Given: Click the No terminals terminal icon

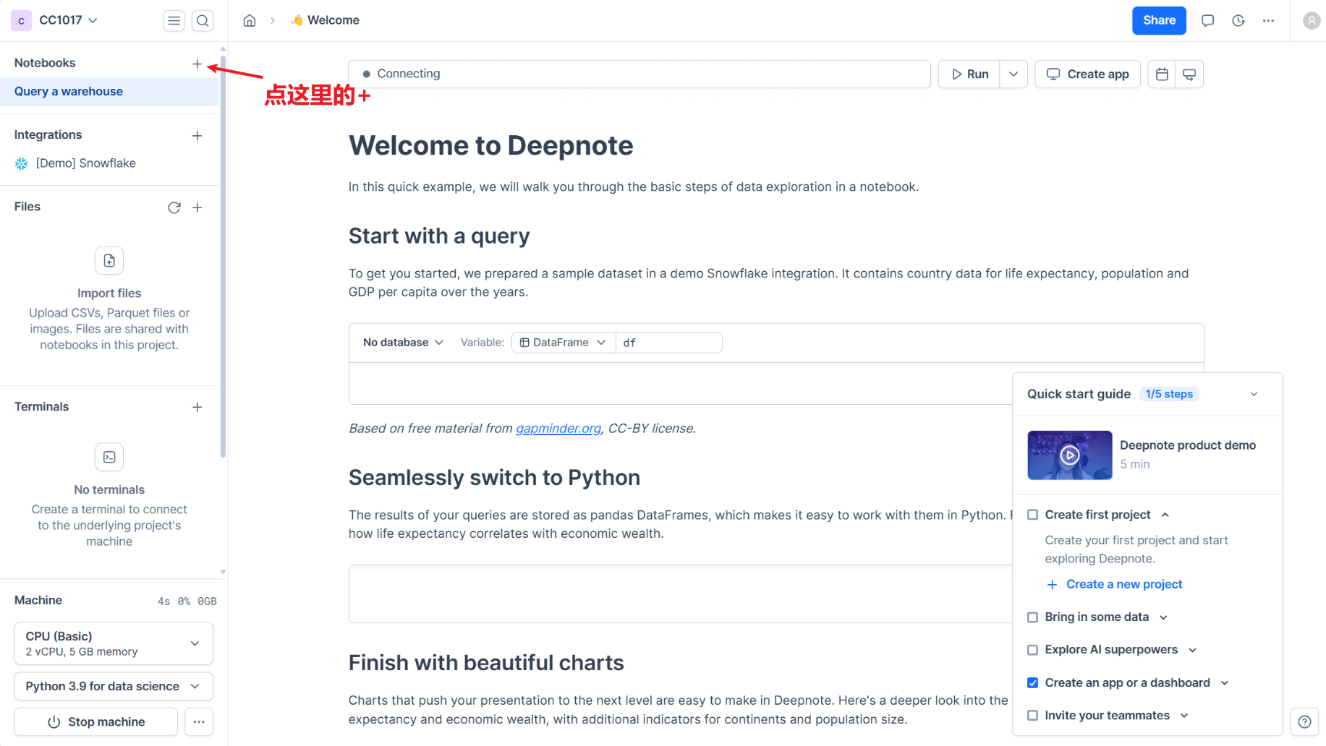Looking at the screenshot, I should pyautogui.click(x=109, y=457).
